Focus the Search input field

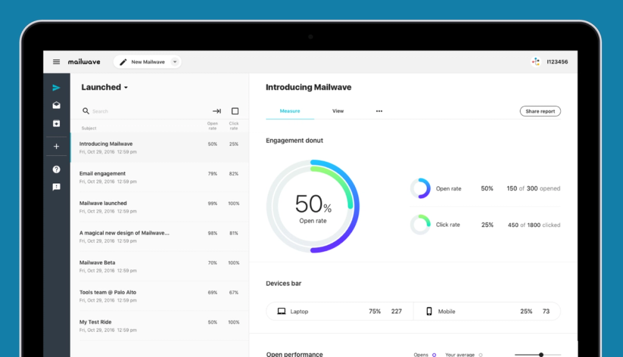coord(147,112)
